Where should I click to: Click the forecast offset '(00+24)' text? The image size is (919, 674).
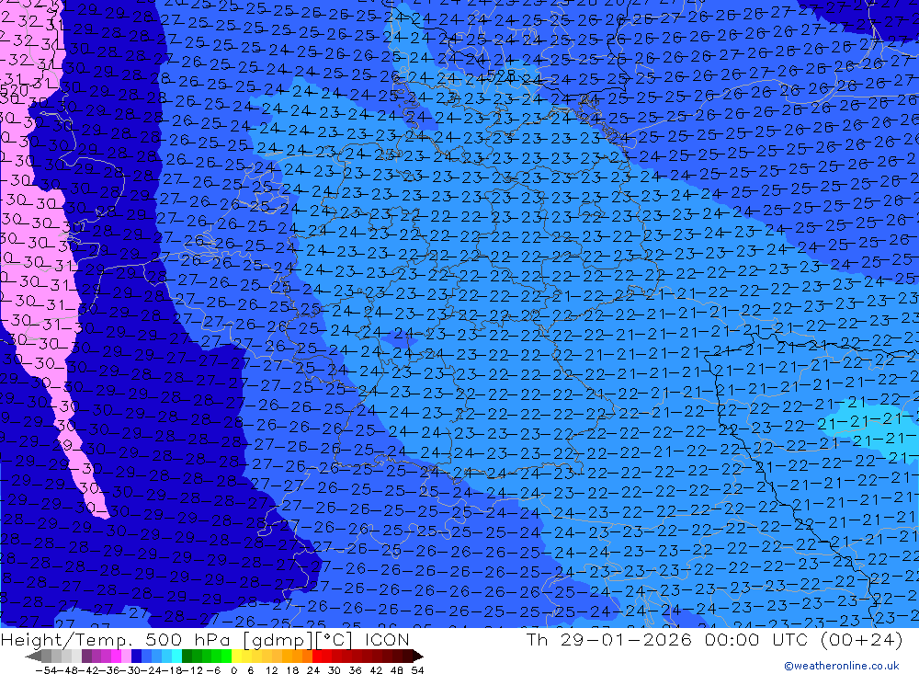tap(863, 639)
